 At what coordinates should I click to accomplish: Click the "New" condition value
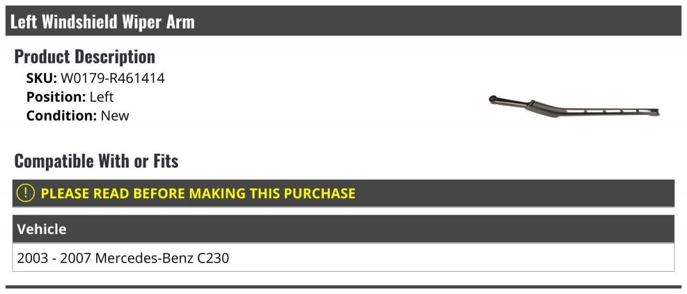[x=115, y=116]
